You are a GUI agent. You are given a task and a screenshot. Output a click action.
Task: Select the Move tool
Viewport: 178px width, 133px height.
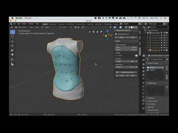click(12, 41)
